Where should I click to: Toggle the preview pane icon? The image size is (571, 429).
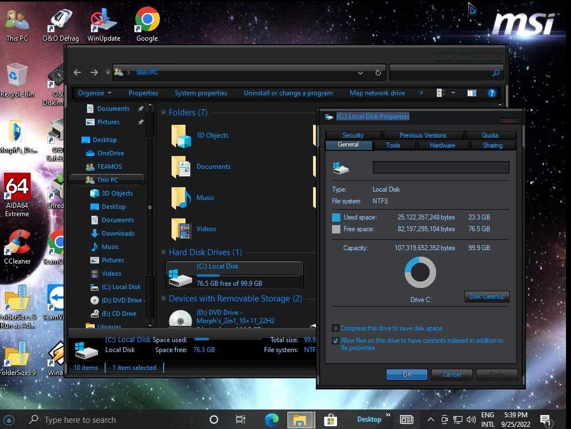point(471,93)
